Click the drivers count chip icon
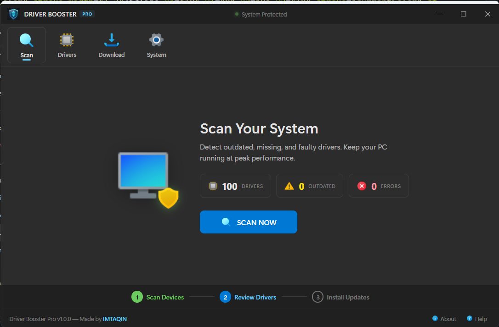 point(213,185)
